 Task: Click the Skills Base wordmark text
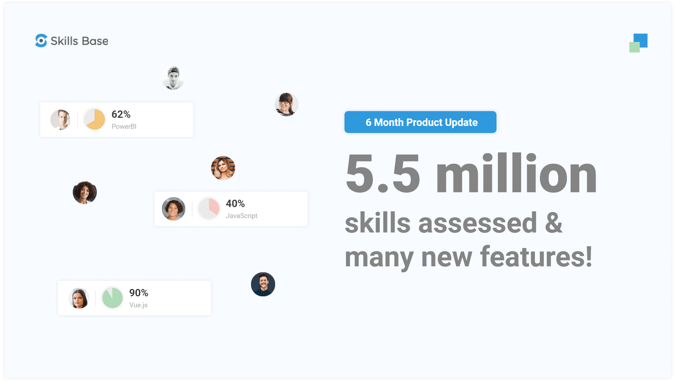pos(79,41)
